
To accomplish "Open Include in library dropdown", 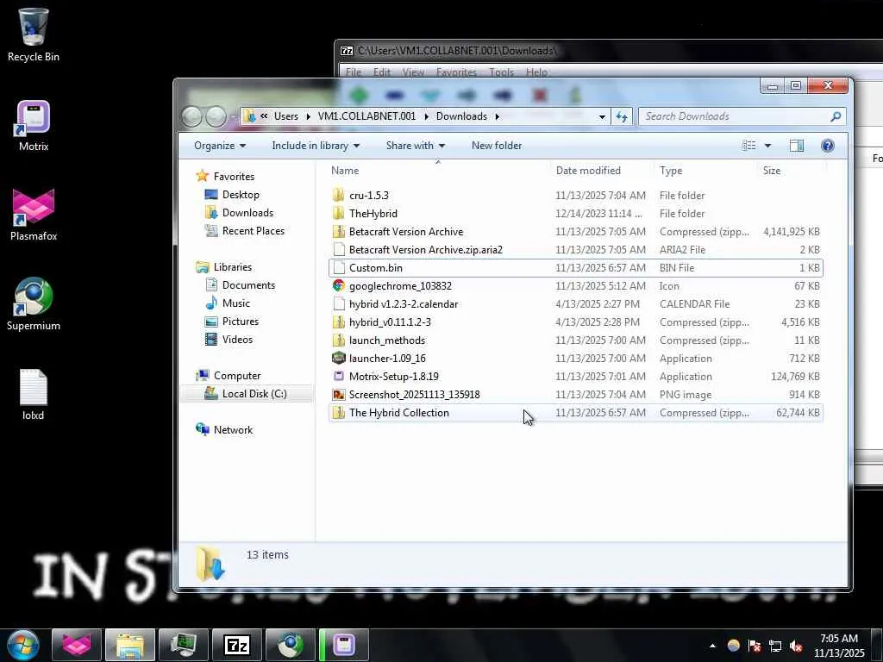I will (x=316, y=146).
